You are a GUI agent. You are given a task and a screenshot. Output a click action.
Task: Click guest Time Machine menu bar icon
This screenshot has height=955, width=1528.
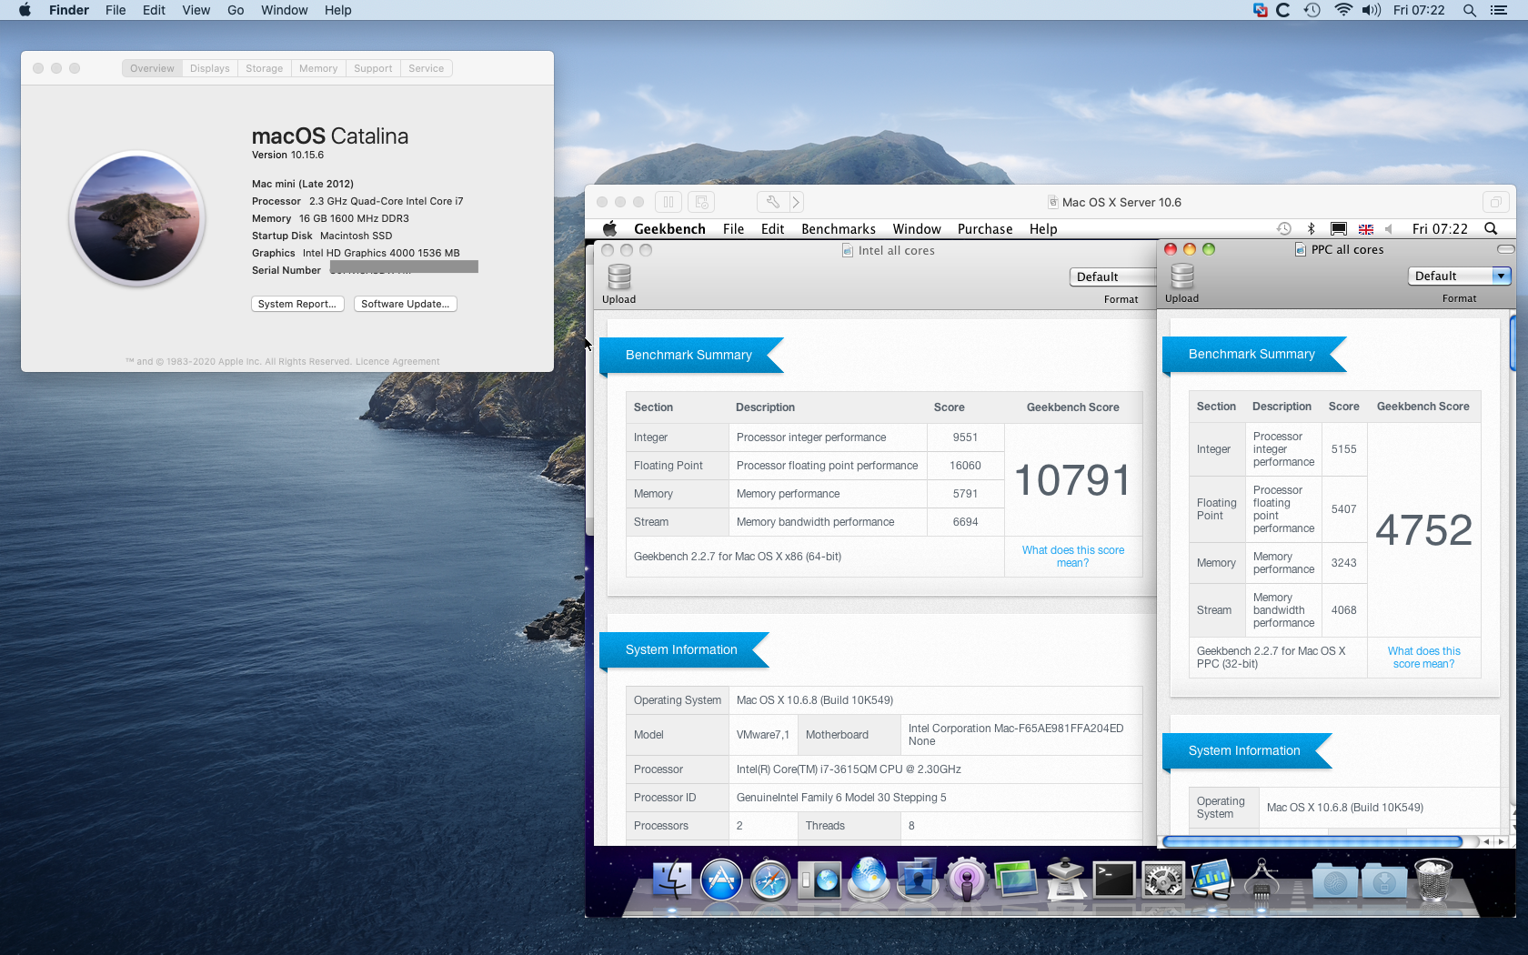click(x=1283, y=229)
